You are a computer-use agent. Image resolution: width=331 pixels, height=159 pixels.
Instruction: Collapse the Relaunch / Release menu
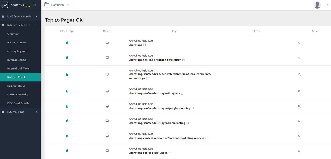[20, 25]
